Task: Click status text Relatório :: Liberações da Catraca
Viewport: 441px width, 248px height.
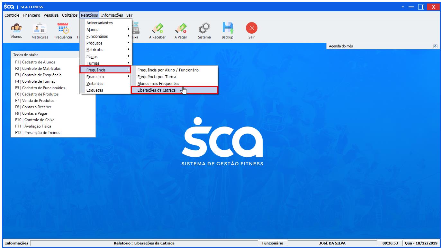Action: [144, 243]
